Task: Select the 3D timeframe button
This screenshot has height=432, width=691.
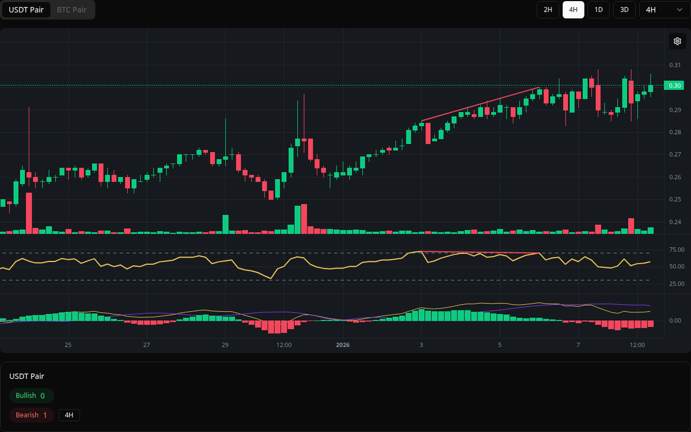Action: [x=624, y=10]
